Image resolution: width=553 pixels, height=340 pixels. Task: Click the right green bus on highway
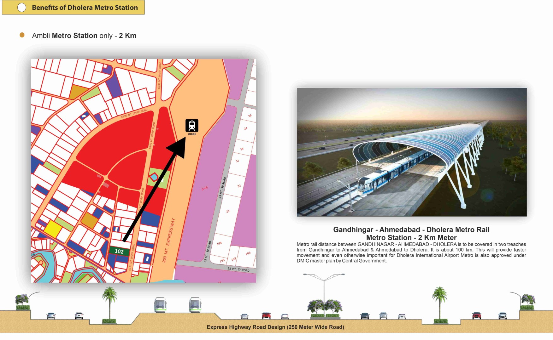195,305
